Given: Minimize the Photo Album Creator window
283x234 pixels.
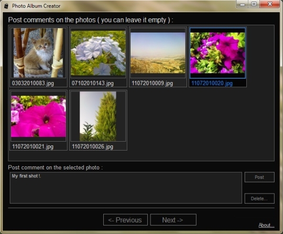Looking at the screenshot, I should 242,4.
